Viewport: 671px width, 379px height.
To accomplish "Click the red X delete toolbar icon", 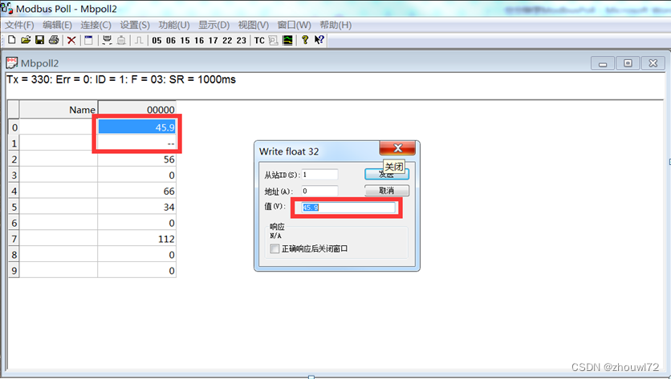I will point(71,40).
